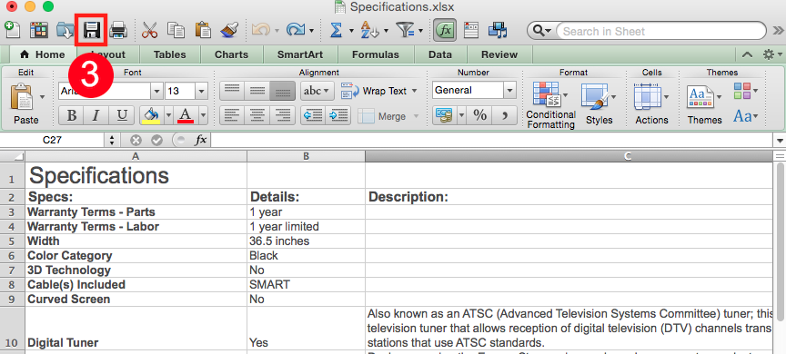Open search options magnifier dropdown
This screenshot has width=786, height=354.
click(x=541, y=31)
